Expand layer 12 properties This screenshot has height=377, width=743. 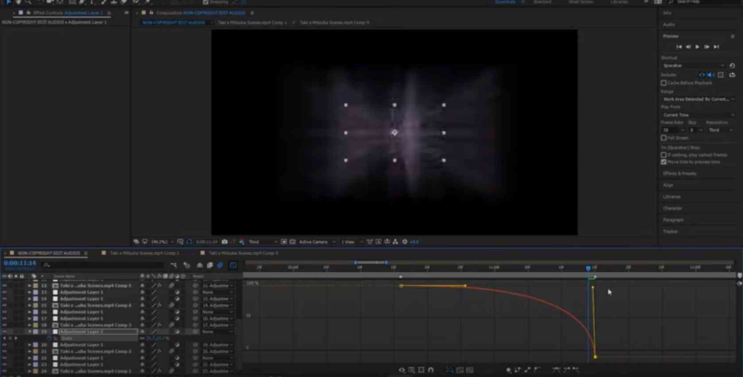pos(30,286)
